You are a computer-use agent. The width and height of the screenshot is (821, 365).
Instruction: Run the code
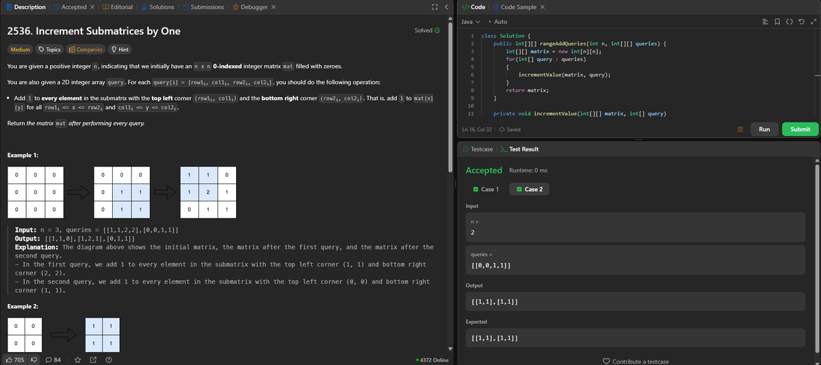point(764,129)
